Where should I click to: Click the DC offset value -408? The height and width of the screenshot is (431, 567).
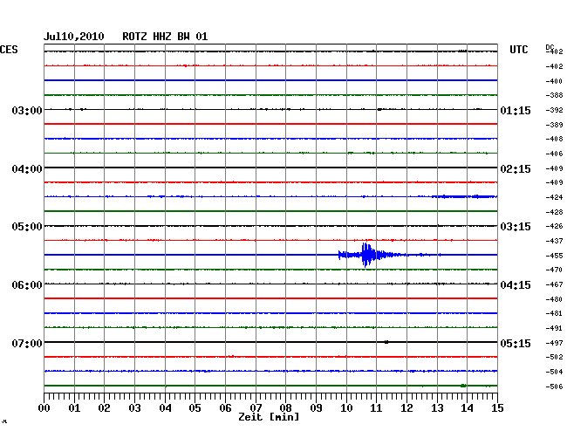point(554,139)
